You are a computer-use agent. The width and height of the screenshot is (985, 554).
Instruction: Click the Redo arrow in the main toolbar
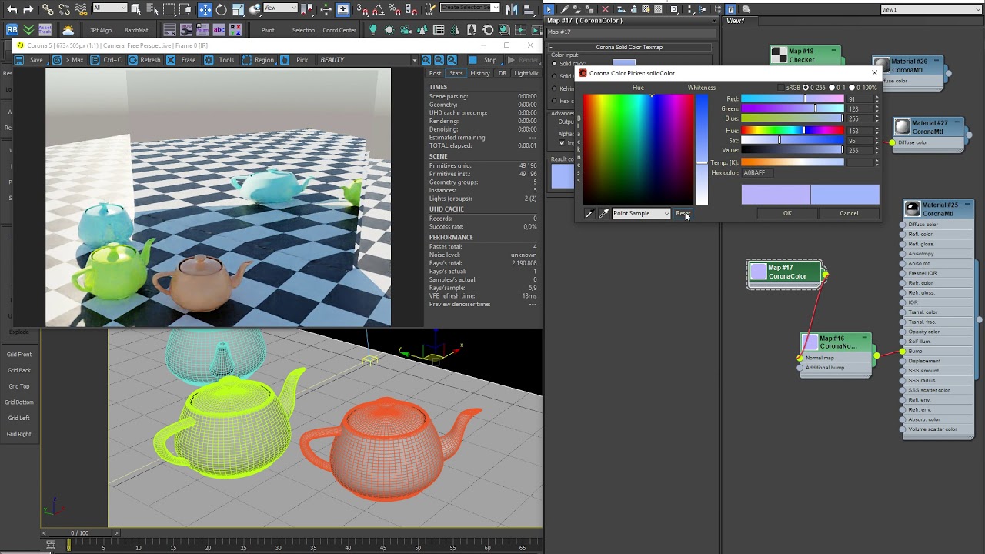click(28, 9)
